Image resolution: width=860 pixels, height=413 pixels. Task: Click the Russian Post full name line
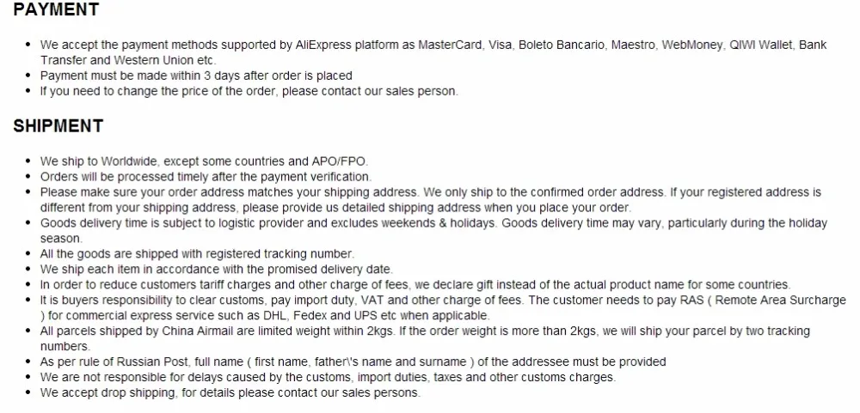pos(353,362)
